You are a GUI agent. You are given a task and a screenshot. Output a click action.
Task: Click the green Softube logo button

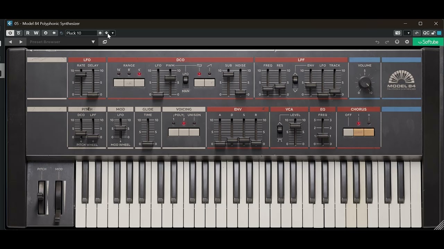click(428, 42)
